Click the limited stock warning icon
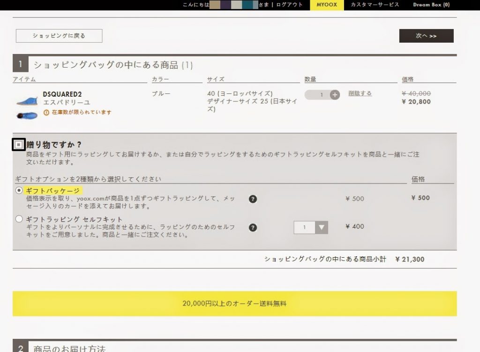The width and height of the screenshot is (480, 352). (x=46, y=113)
